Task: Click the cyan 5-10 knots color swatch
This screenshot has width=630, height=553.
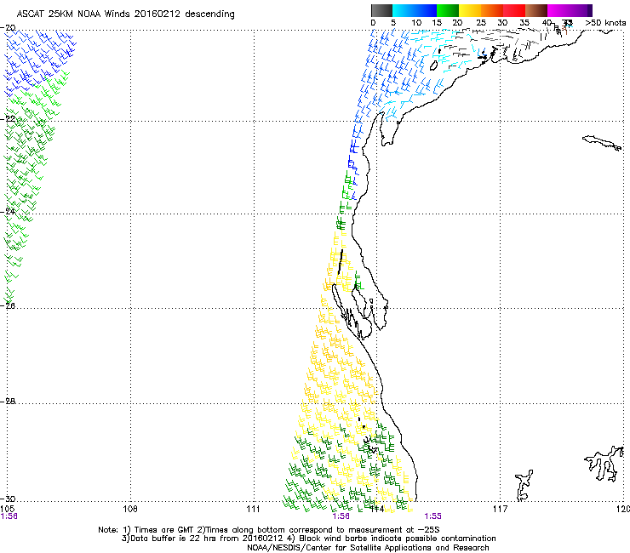Action: (x=403, y=10)
